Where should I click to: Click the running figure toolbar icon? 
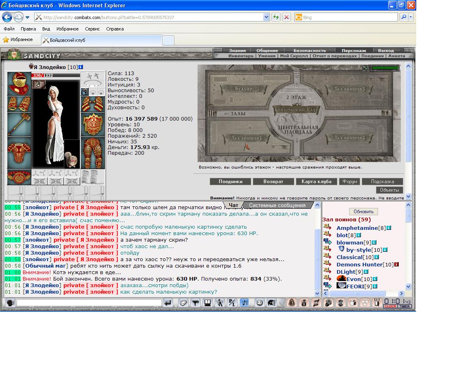pyautogui.click(x=220, y=303)
